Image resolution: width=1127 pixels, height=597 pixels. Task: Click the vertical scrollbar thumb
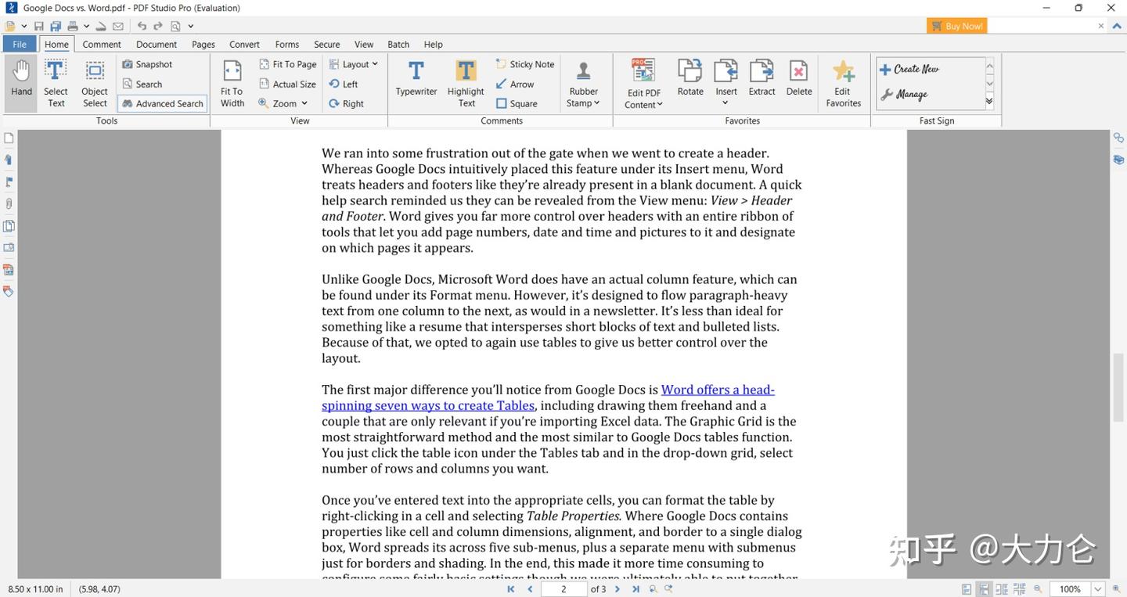pyautogui.click(x=1117, y=387)
